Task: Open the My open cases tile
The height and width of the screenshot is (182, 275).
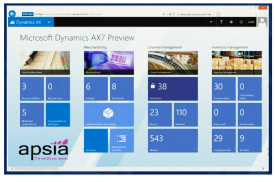Action: pyautogui.click(x=58, y=89)
